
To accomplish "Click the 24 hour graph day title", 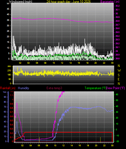I will [x=69, y=2].
